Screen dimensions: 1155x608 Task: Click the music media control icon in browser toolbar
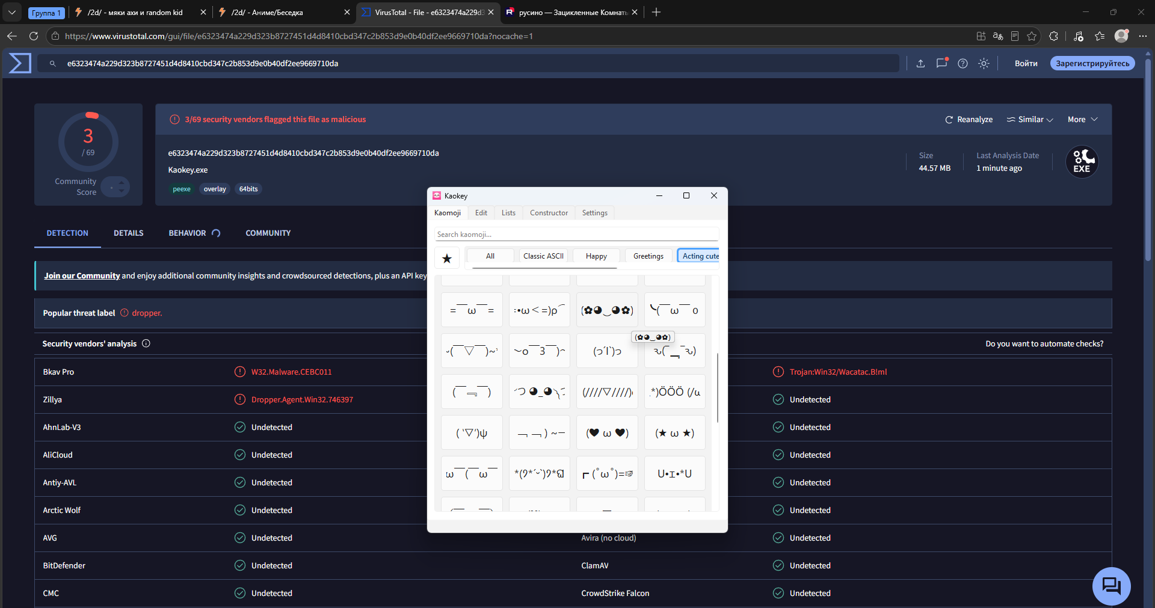pos(1078,36)
